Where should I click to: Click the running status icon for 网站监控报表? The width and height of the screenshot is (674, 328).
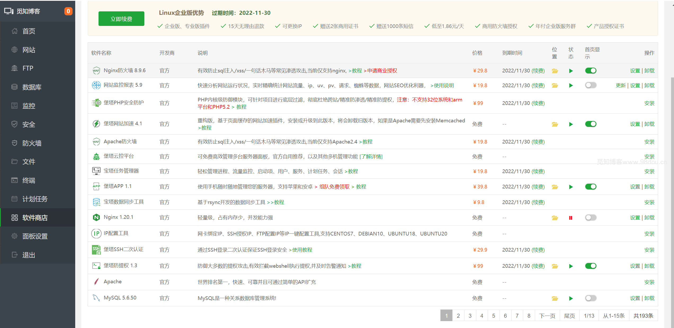click(x=571, y=85)
